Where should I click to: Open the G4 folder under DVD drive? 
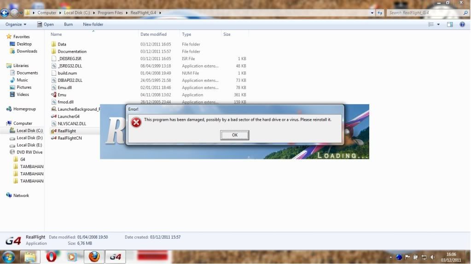point(23,159)
